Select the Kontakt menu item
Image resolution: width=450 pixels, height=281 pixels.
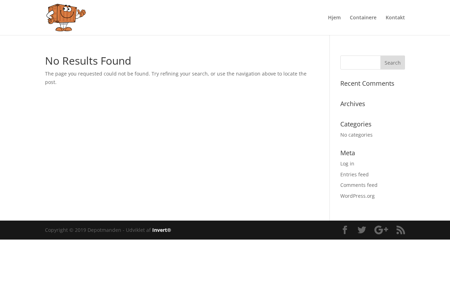coord(395,18)
